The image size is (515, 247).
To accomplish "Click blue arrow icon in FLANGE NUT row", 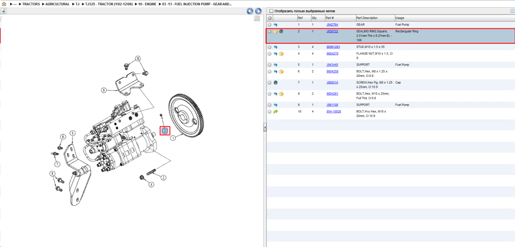I will tap(276, 54).
